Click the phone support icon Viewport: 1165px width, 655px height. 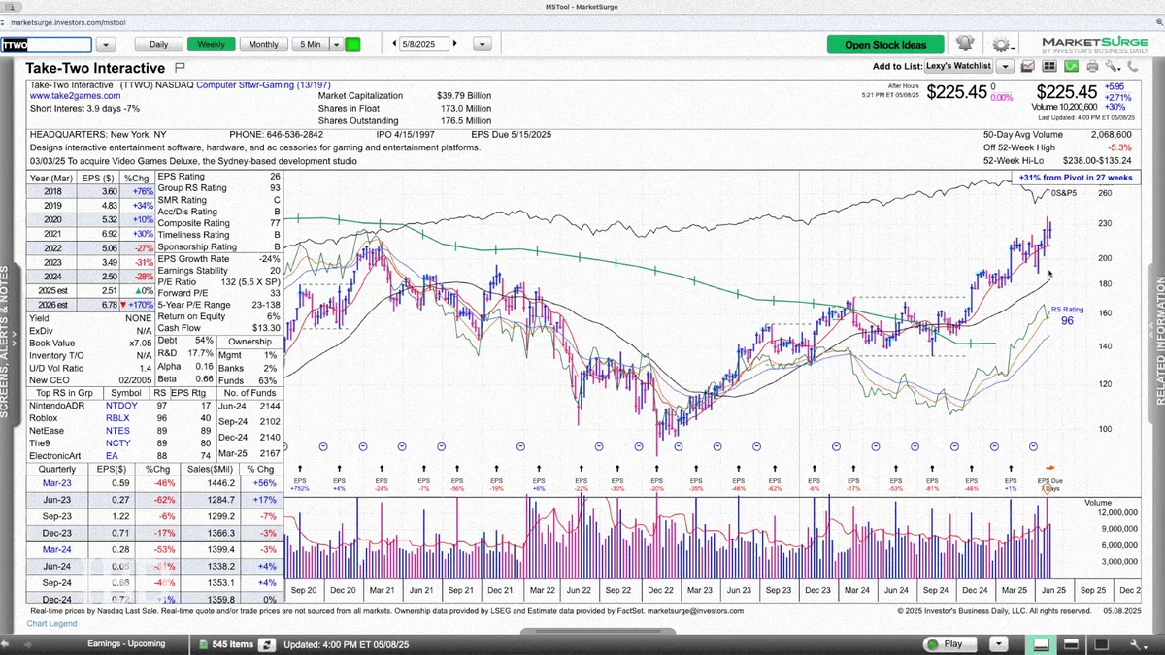[1133, 66]
